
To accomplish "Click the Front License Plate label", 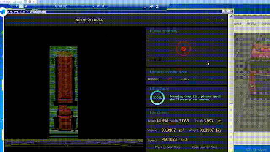I will click(x=167, y=147).
